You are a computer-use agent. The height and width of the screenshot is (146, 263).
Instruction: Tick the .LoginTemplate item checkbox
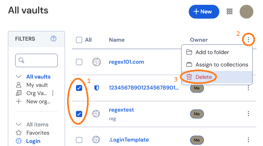tap(79, 140)
